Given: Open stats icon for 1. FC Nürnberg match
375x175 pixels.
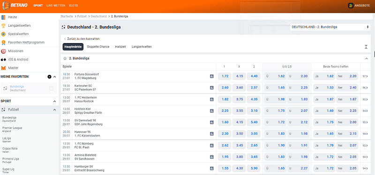Looking at the screenshot, I should click(x=212, y=146).
